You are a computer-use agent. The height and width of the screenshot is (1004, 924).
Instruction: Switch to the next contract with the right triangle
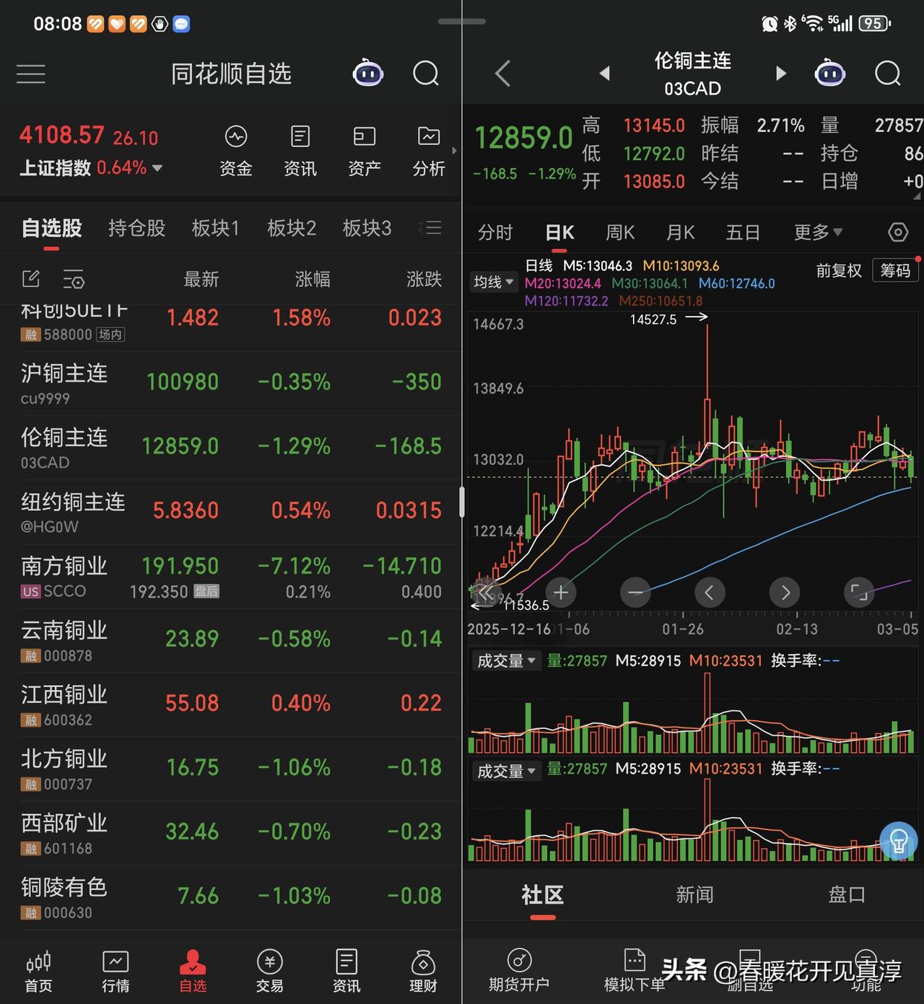click(x=780, y=73)
